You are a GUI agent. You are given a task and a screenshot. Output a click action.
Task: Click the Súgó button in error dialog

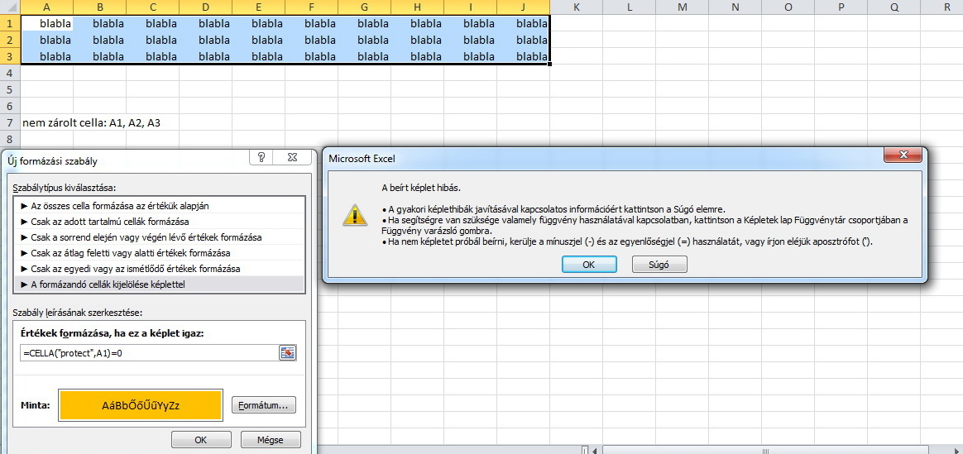[x=659, y=265]
